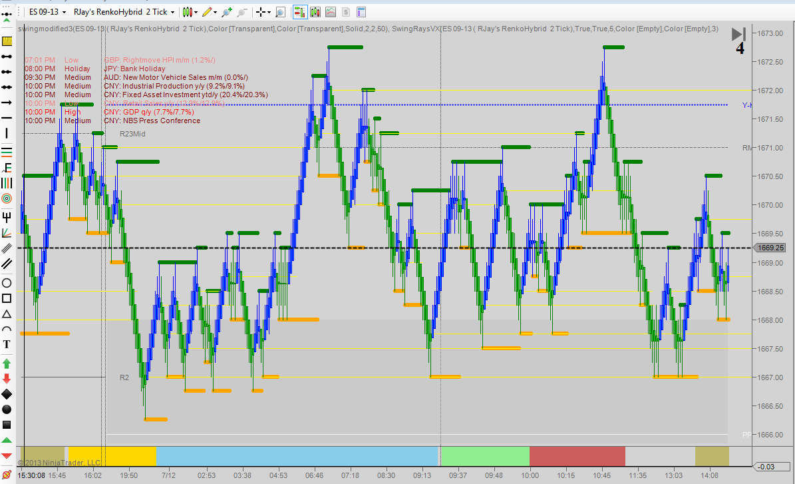Select the Ruler drawing tool
The image size is (795, 484).
[7, 41]
